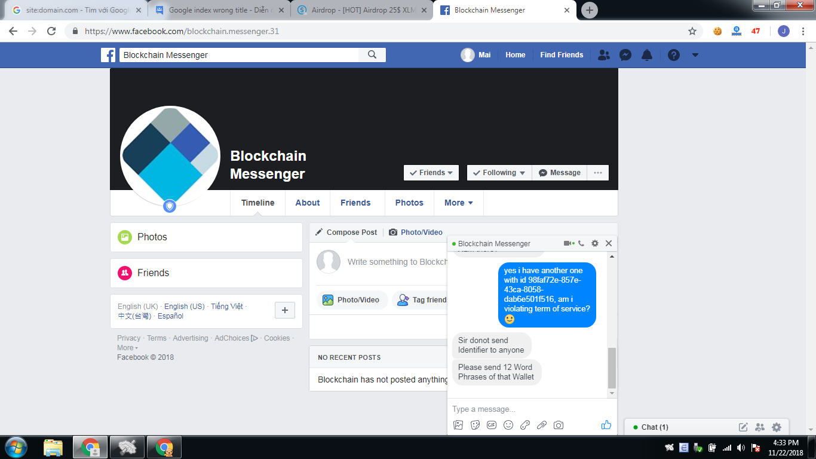
Task: Go to Home in the top bar
Action: coord(516,55)
